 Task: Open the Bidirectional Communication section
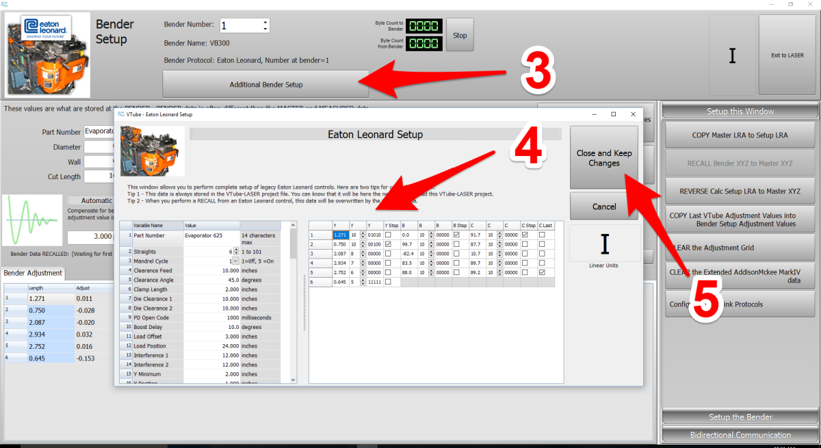click(740, 434)
